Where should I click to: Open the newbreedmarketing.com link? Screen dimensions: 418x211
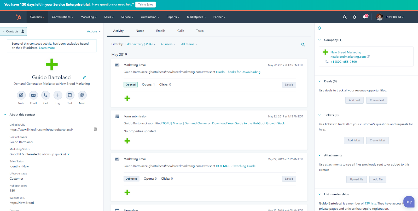point(348,57)
